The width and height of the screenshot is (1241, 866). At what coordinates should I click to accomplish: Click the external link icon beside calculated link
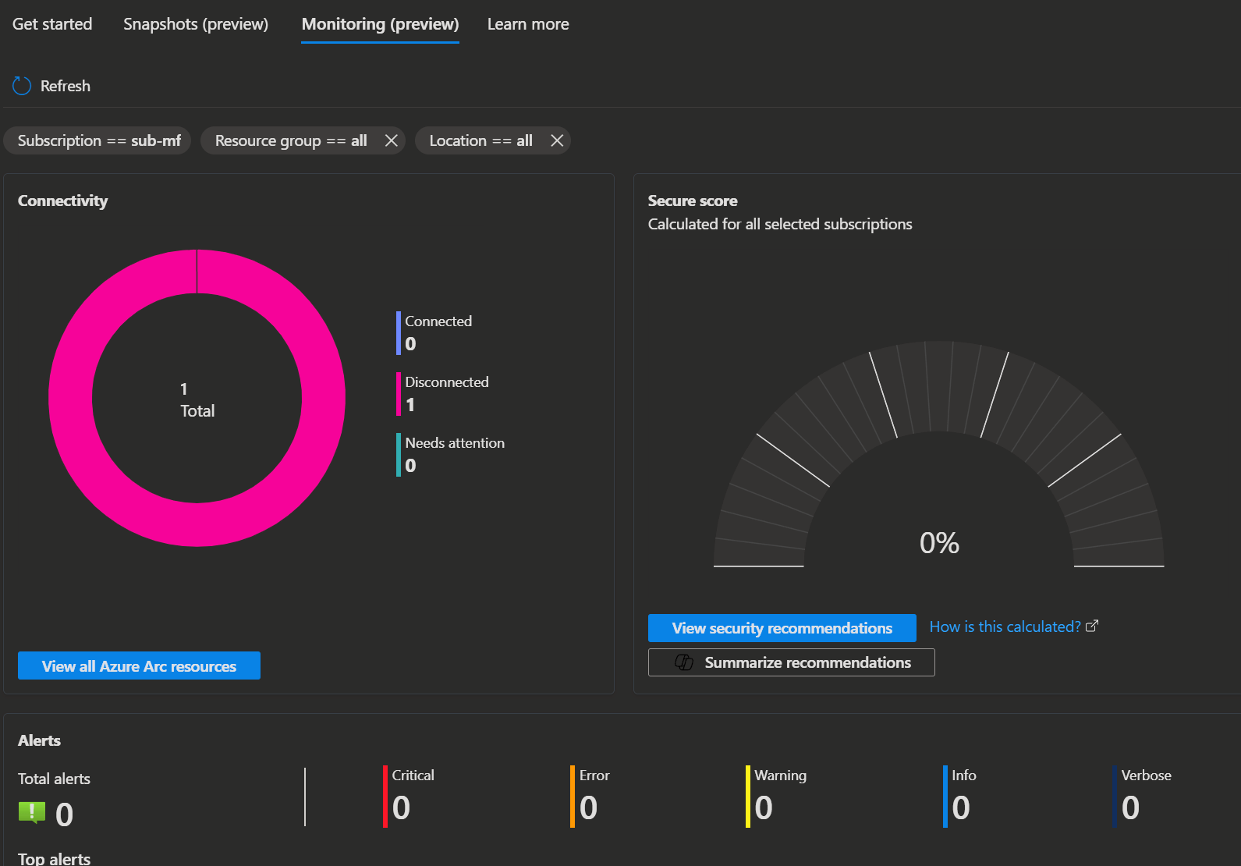pos(1092,626)
